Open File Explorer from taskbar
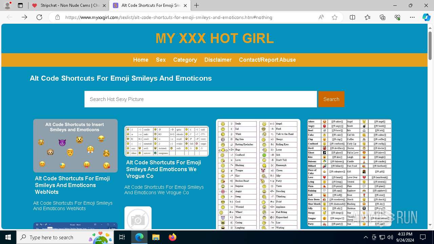The height and width of the screenshot is (244, 434). [x=156, y=237]
